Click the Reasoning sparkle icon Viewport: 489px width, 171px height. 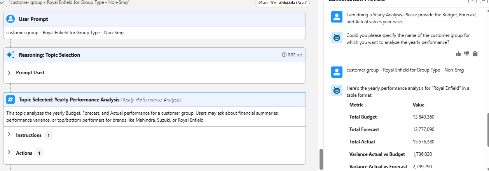point(11,55)
